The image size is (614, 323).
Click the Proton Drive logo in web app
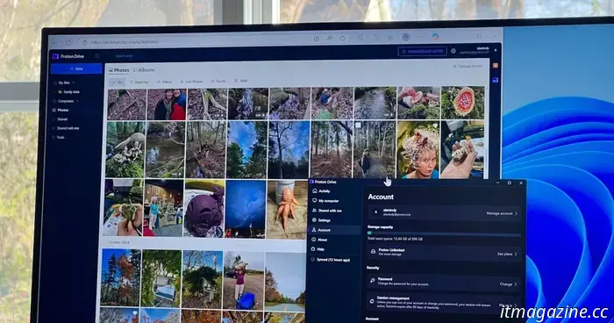(x=68, y=56)
